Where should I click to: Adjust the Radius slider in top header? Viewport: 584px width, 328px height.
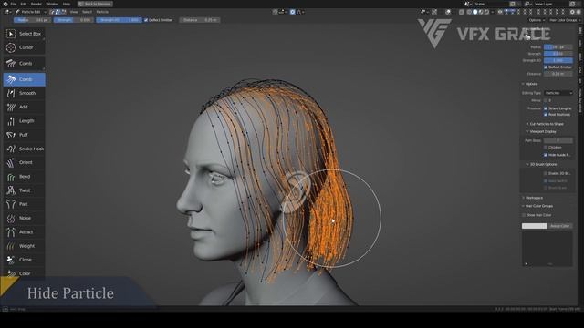tap(33, 20)
